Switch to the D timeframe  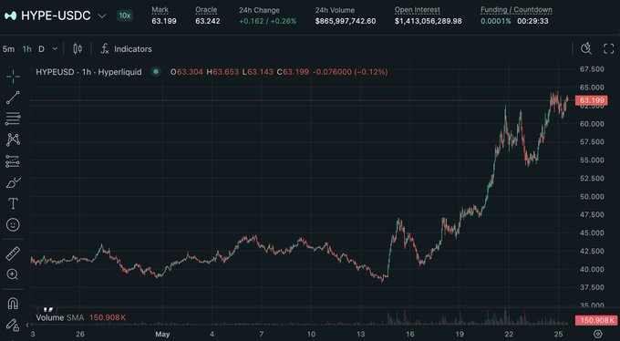[x=42, y=49]
